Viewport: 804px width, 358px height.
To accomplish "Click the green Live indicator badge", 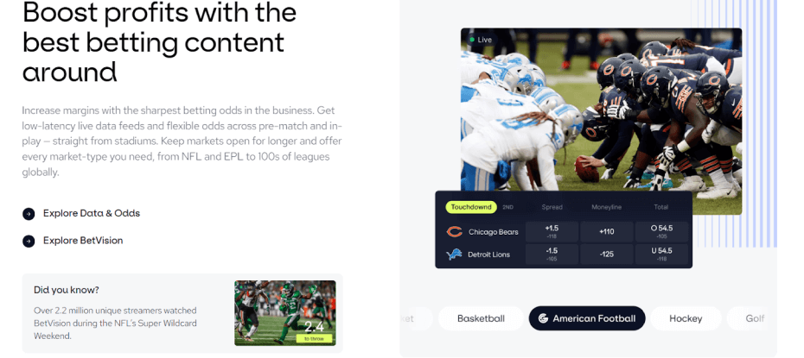I will (481, 40).
